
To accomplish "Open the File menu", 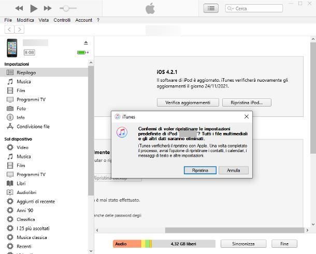I will [8, 20].
